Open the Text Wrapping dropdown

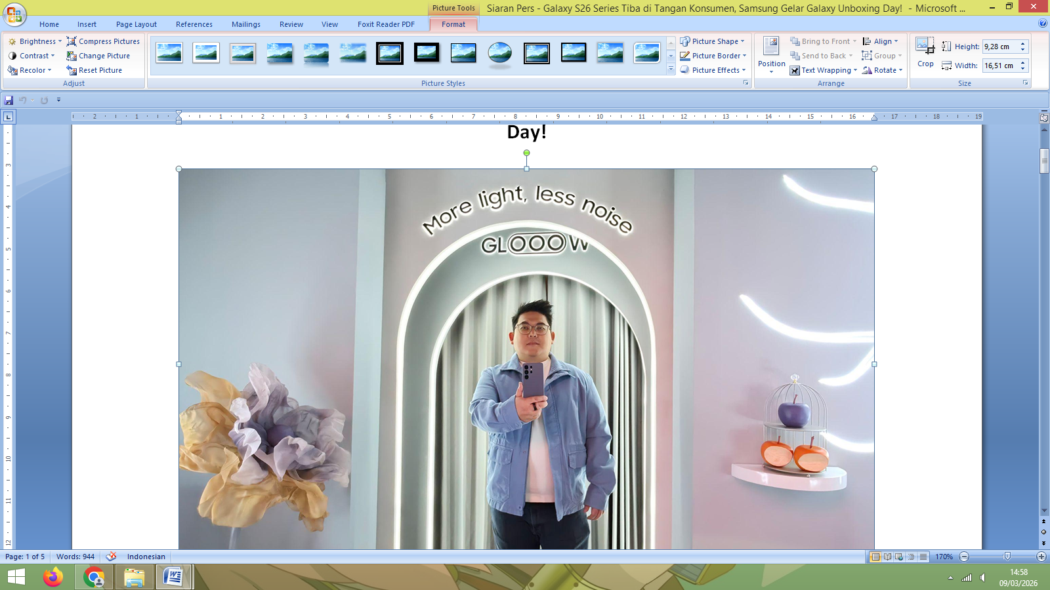[824, 70]
